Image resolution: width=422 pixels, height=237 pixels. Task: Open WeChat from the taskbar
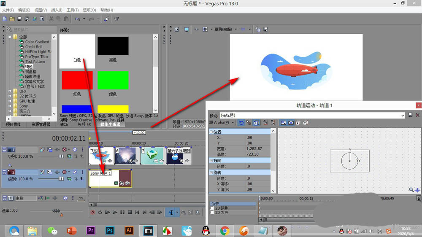click(52, 231)
